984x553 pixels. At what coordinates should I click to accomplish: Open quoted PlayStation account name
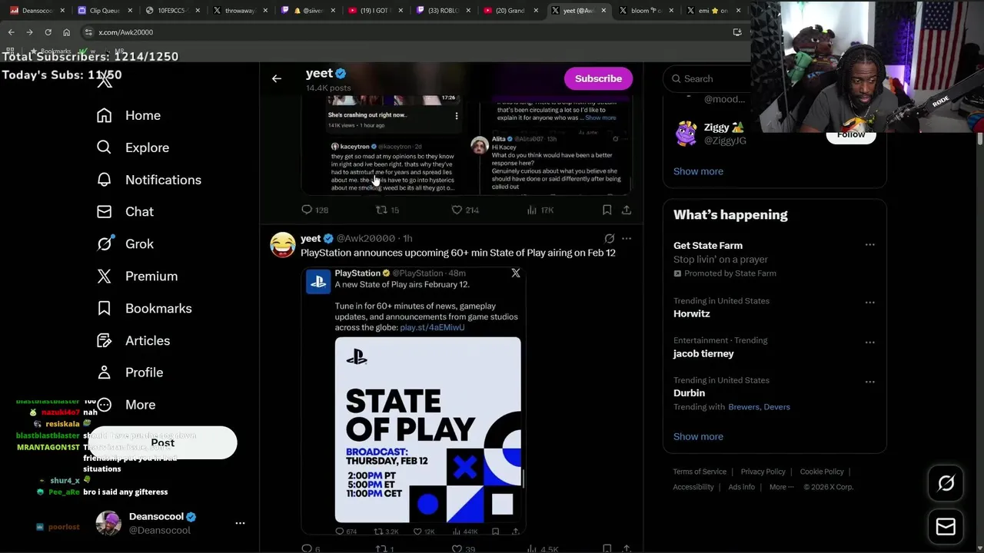click(x=357, y=273)
